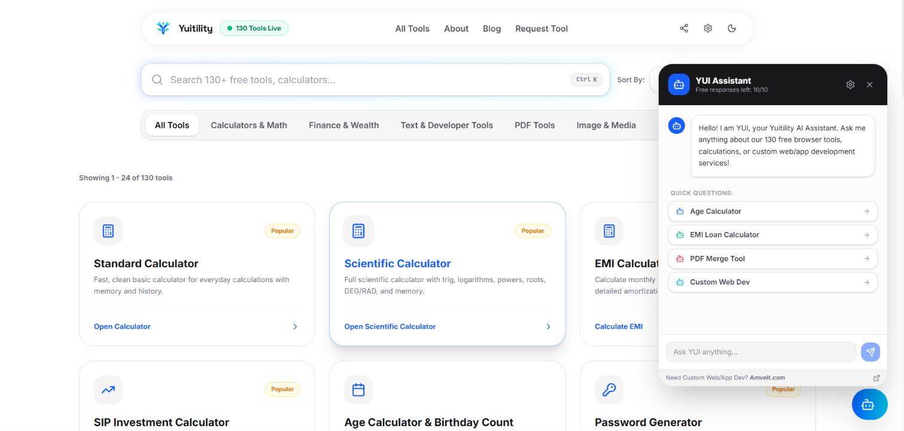This screenshot has width=904, height=431.
Task: Click Scientific Calculator card icon
Action: [358, 231]
